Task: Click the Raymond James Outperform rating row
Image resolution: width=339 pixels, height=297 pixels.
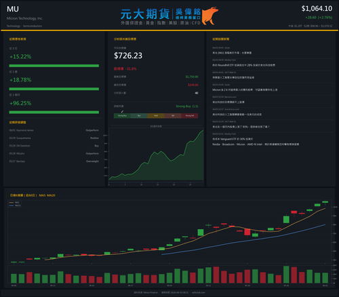Action: click(x=54, y=130)
